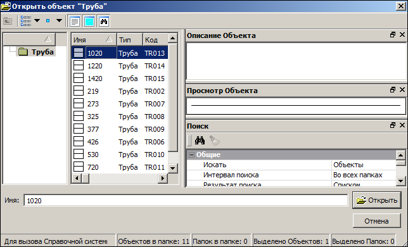Viewport: 408px width, 247px height.
Task: Click the Описание Объекта text area
Action: point(296,61)
